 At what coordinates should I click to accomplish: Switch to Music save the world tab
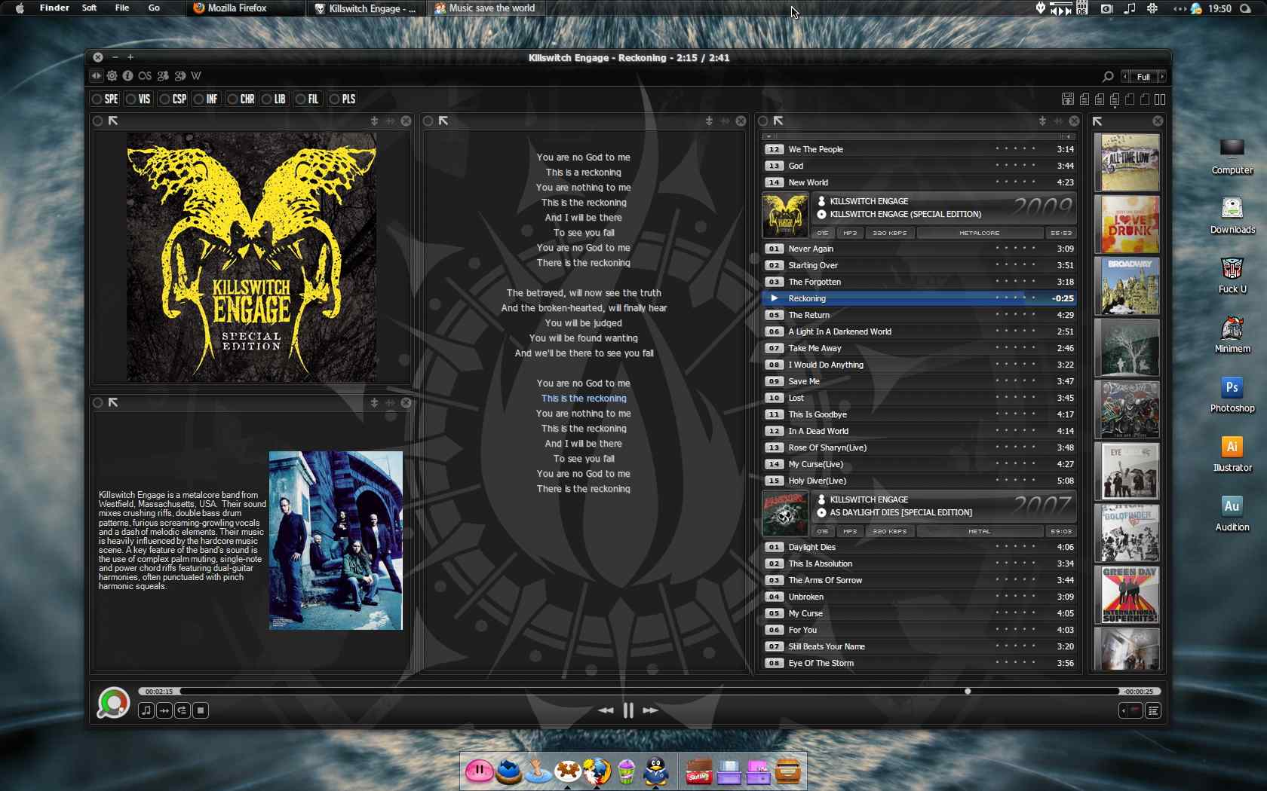point(485,8)
